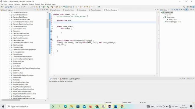Open the File menu

tap(2, 4)
